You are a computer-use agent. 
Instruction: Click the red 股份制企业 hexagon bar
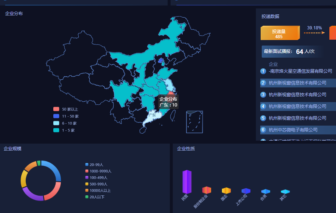coord(207,190)
